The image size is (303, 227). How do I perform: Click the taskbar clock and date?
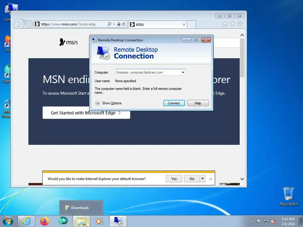[x=288, y=221]
